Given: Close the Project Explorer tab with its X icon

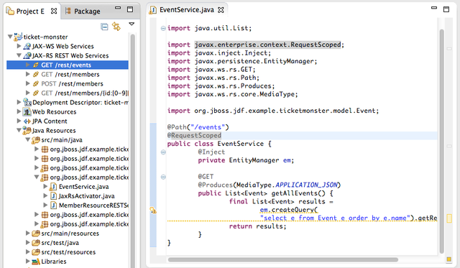Looking at the screenshot, I should click(54, 11).
